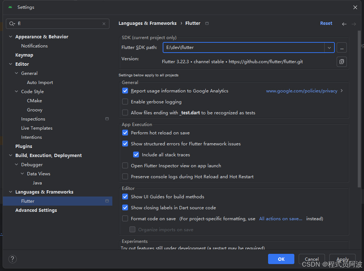This screenshot has width=364, height=271.
Task: Collapse Languages & Frameworks node
Action: pyautogui.click(x=11, y=192)
